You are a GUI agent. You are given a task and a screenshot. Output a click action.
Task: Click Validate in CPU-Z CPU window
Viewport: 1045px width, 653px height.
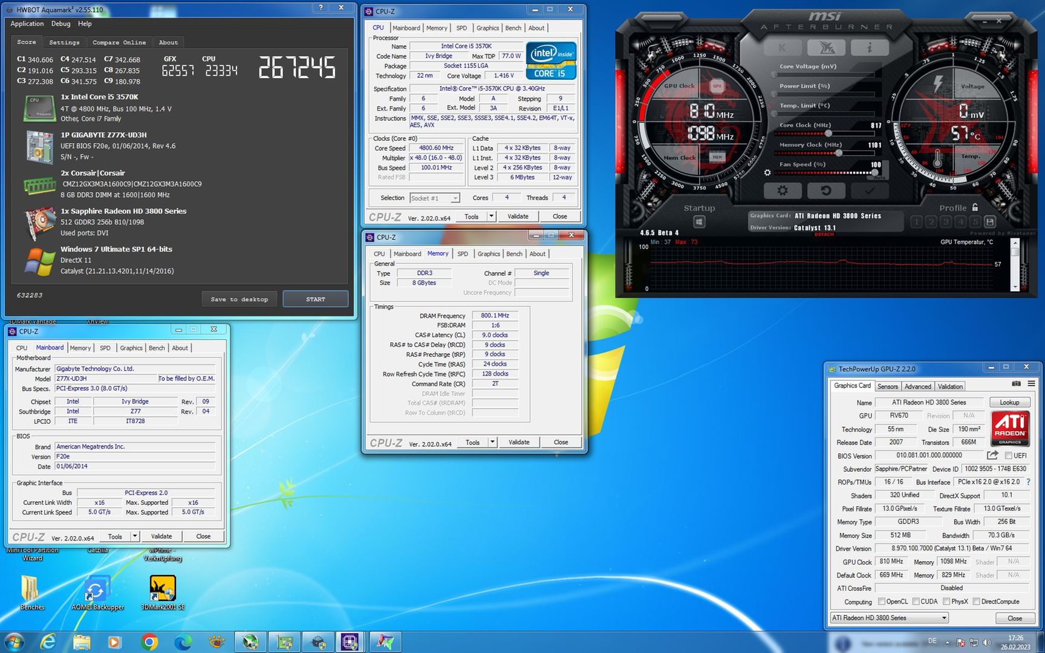518,216
